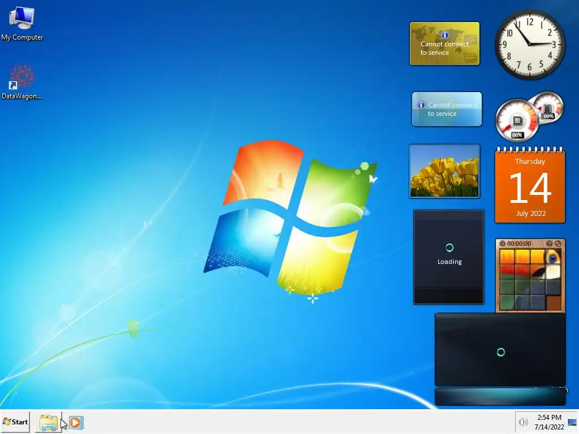Click the volume speaker icon in the tray

523,422
